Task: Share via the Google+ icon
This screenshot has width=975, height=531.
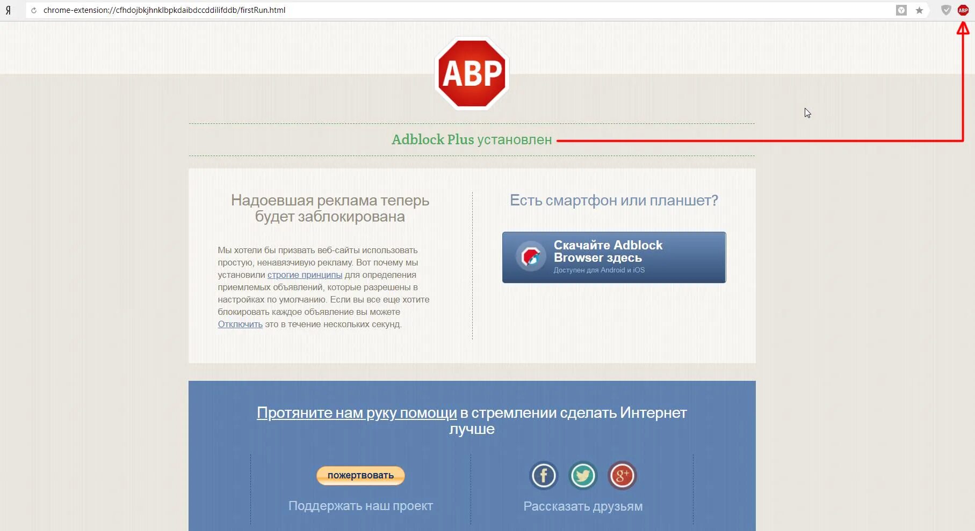Action: click(622, 476)
